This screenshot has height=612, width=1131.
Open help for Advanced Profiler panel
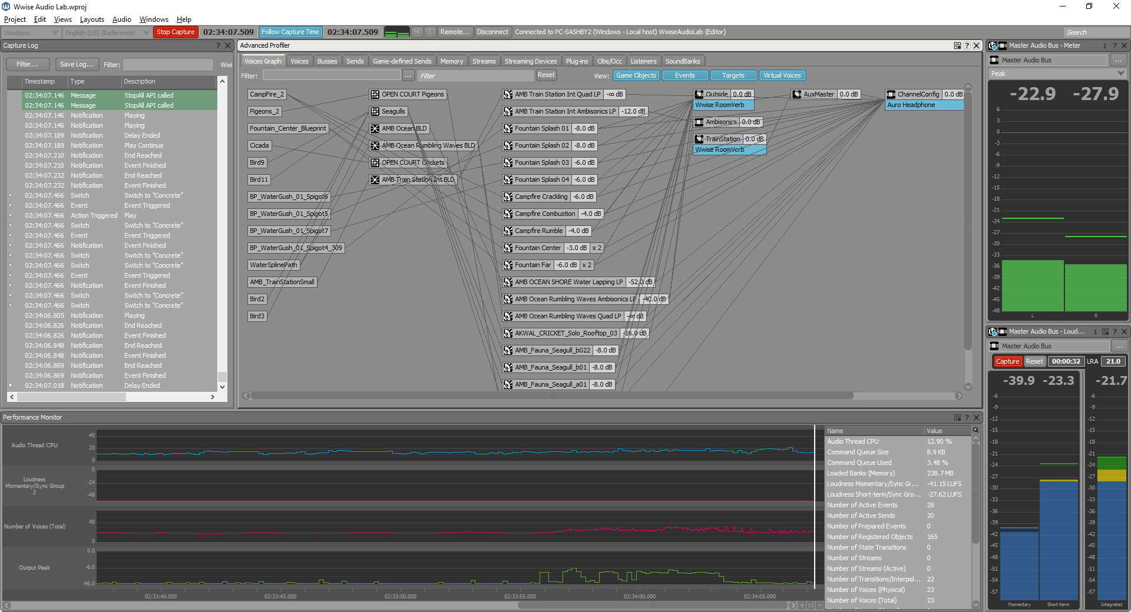(967, 45)
